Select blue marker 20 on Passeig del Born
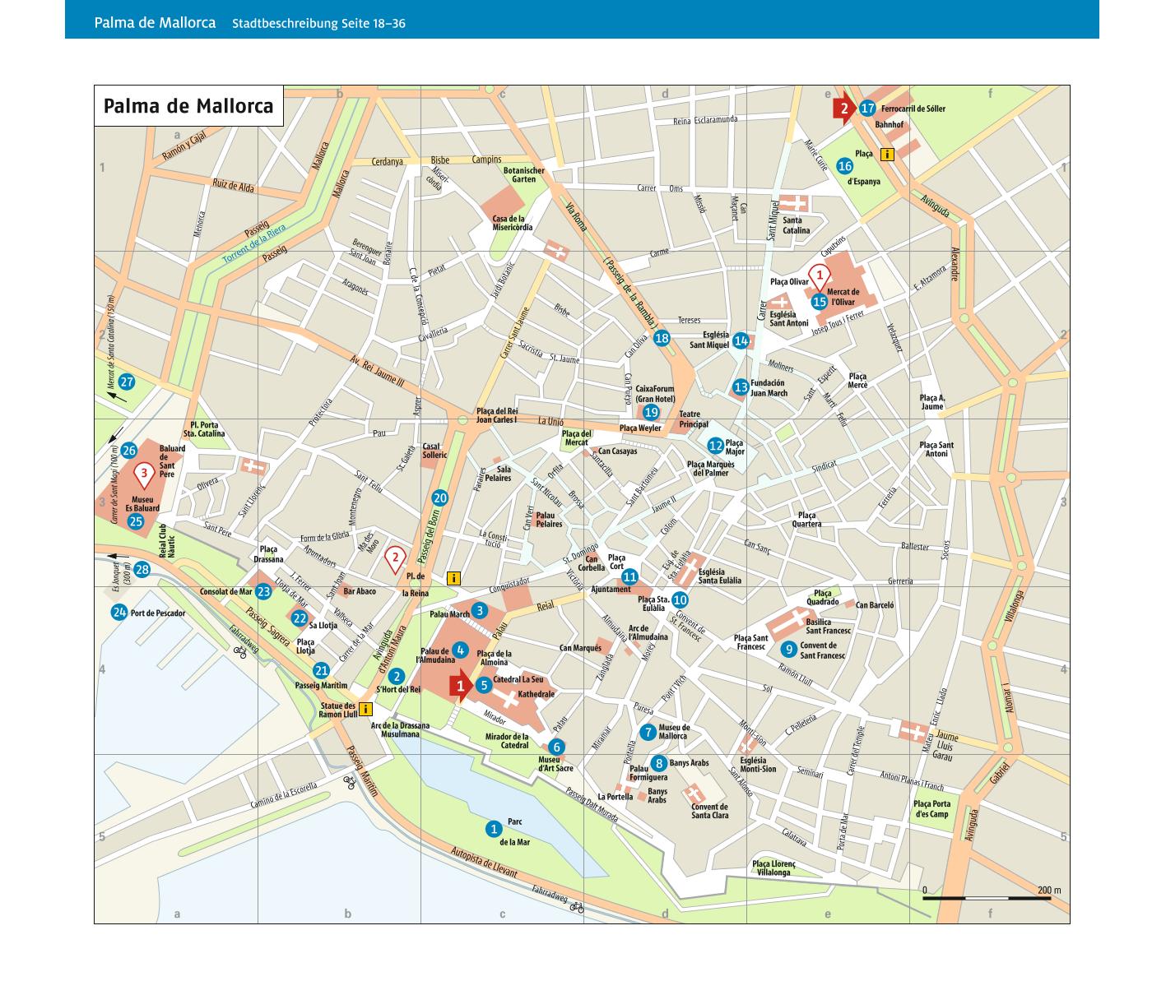Screen dimensions: 1166x995 click(439, 497)
